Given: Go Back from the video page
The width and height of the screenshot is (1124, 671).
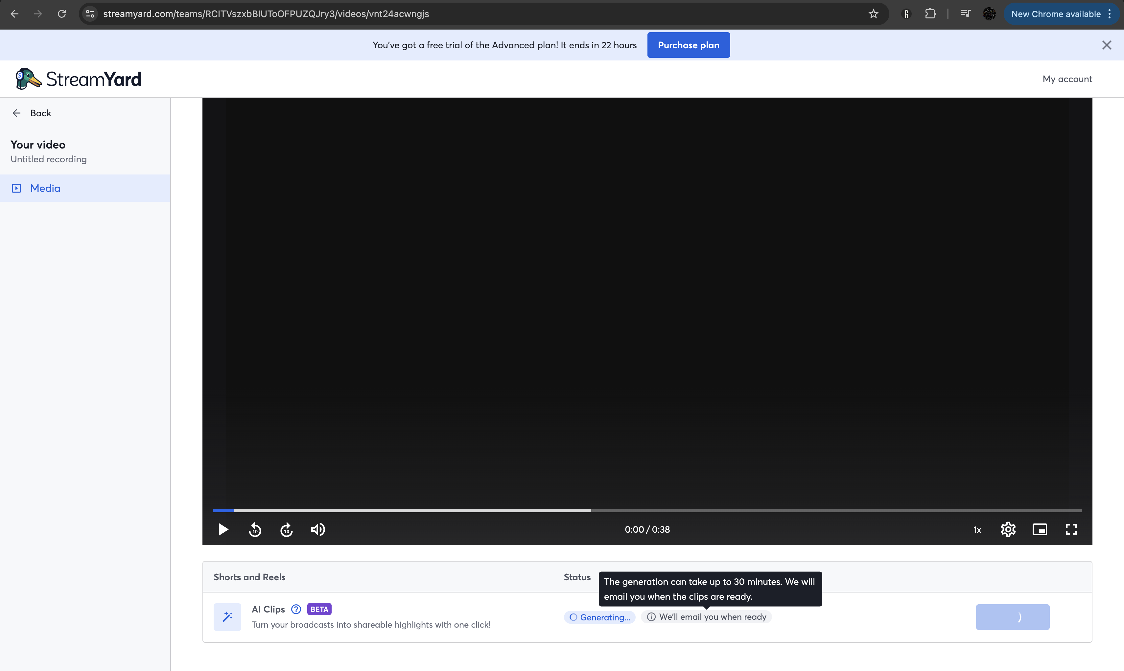Looking at the screenshot, I should pyautogui.click(x=32, y=113).
